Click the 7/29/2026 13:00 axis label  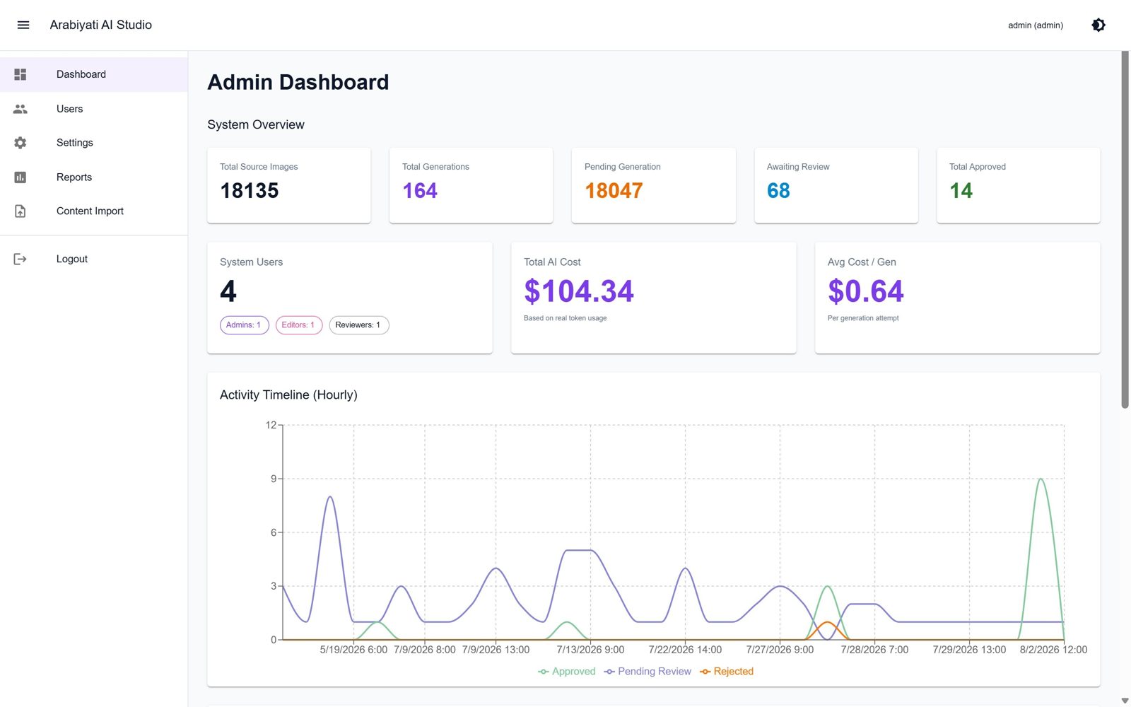969,650
